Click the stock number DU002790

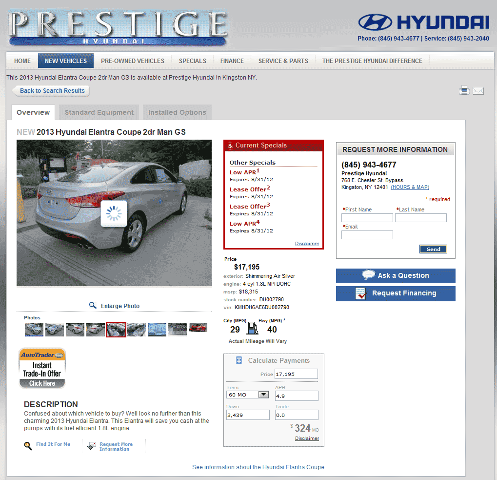point(272,299)
